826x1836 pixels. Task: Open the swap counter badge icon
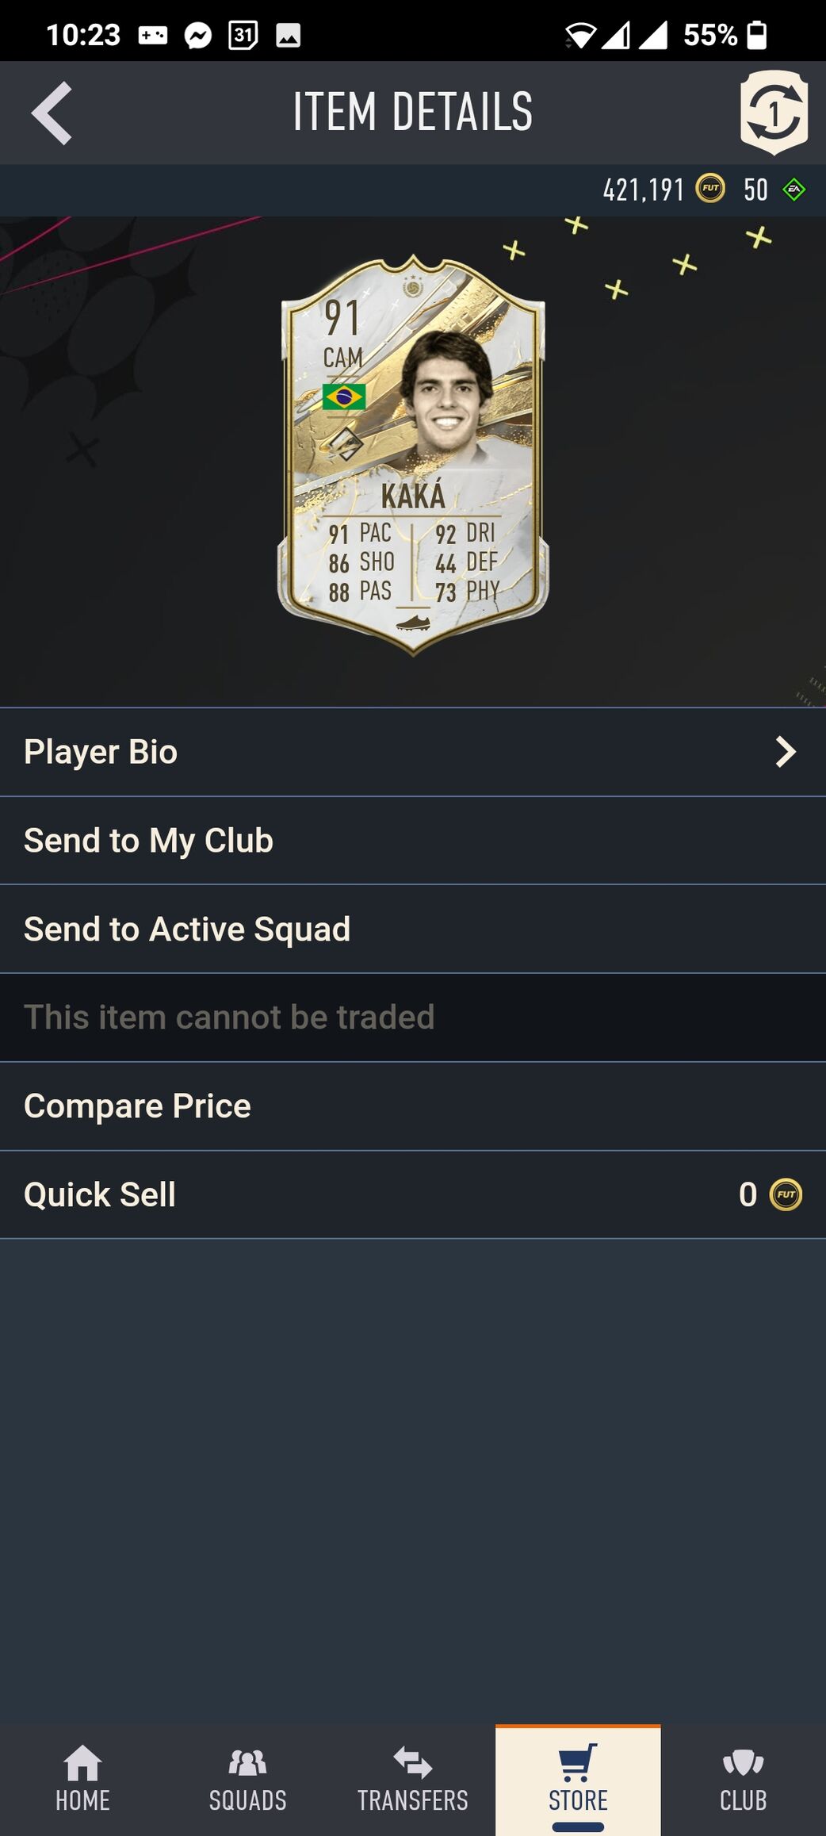(x=774, y=113)
